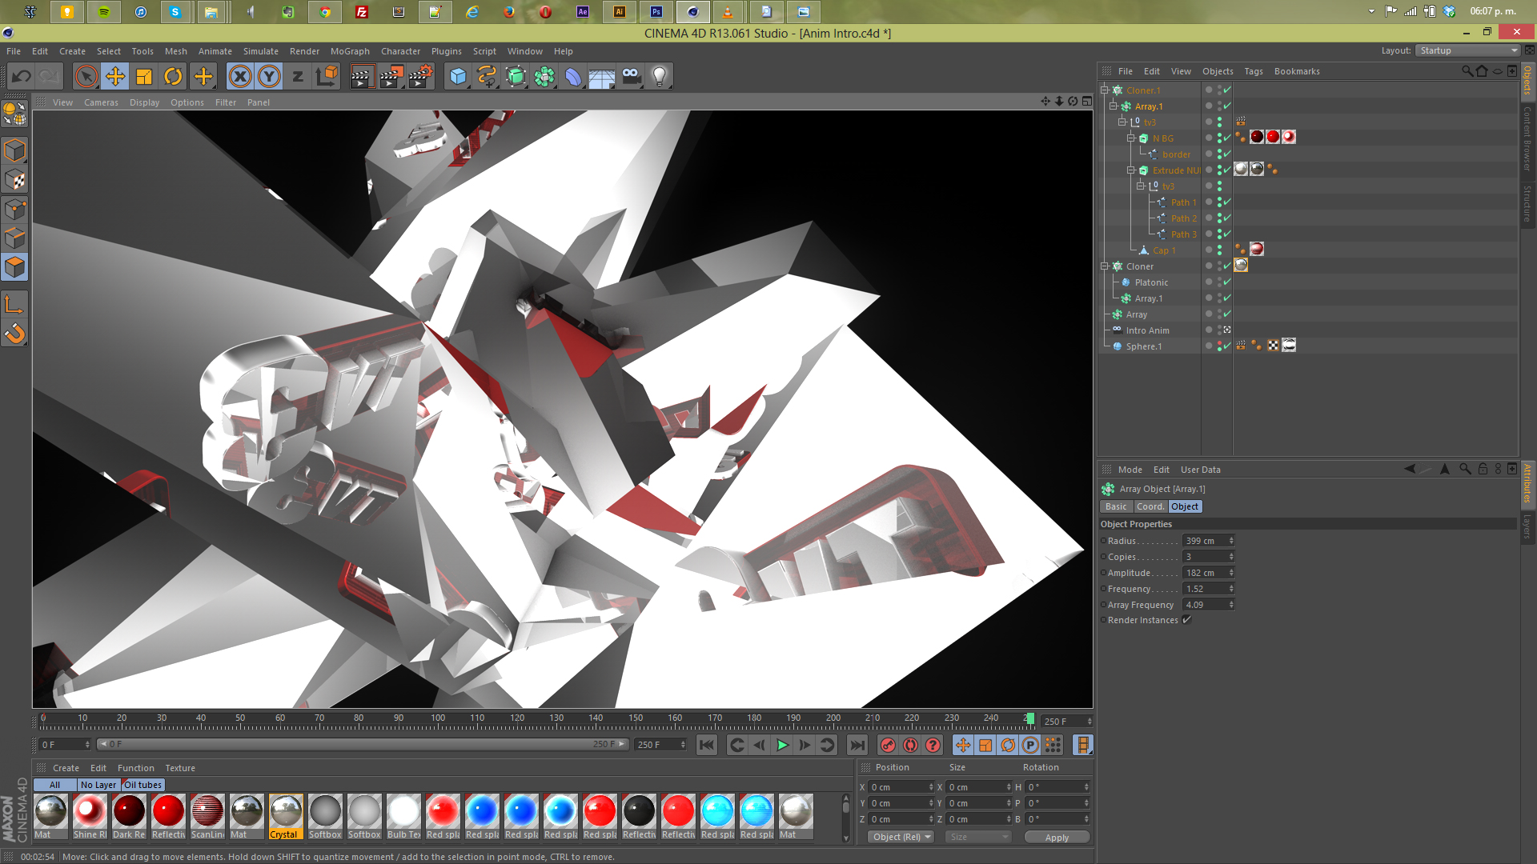
Task: Select the Intro Anim object
Action: tap(1147, 330)
